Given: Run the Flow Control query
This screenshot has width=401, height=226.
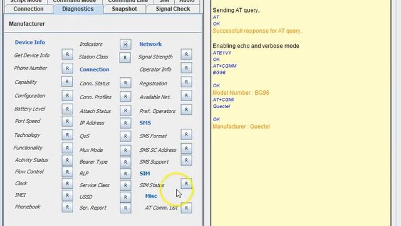Looking at the screenshot, I should (67, 172).
